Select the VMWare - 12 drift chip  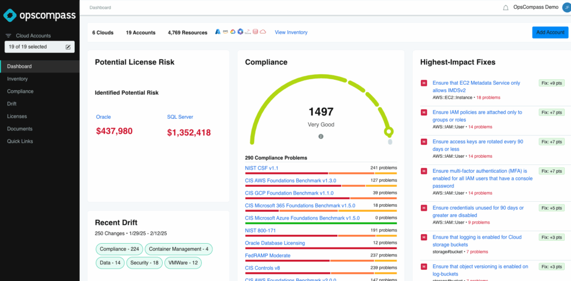183,263
